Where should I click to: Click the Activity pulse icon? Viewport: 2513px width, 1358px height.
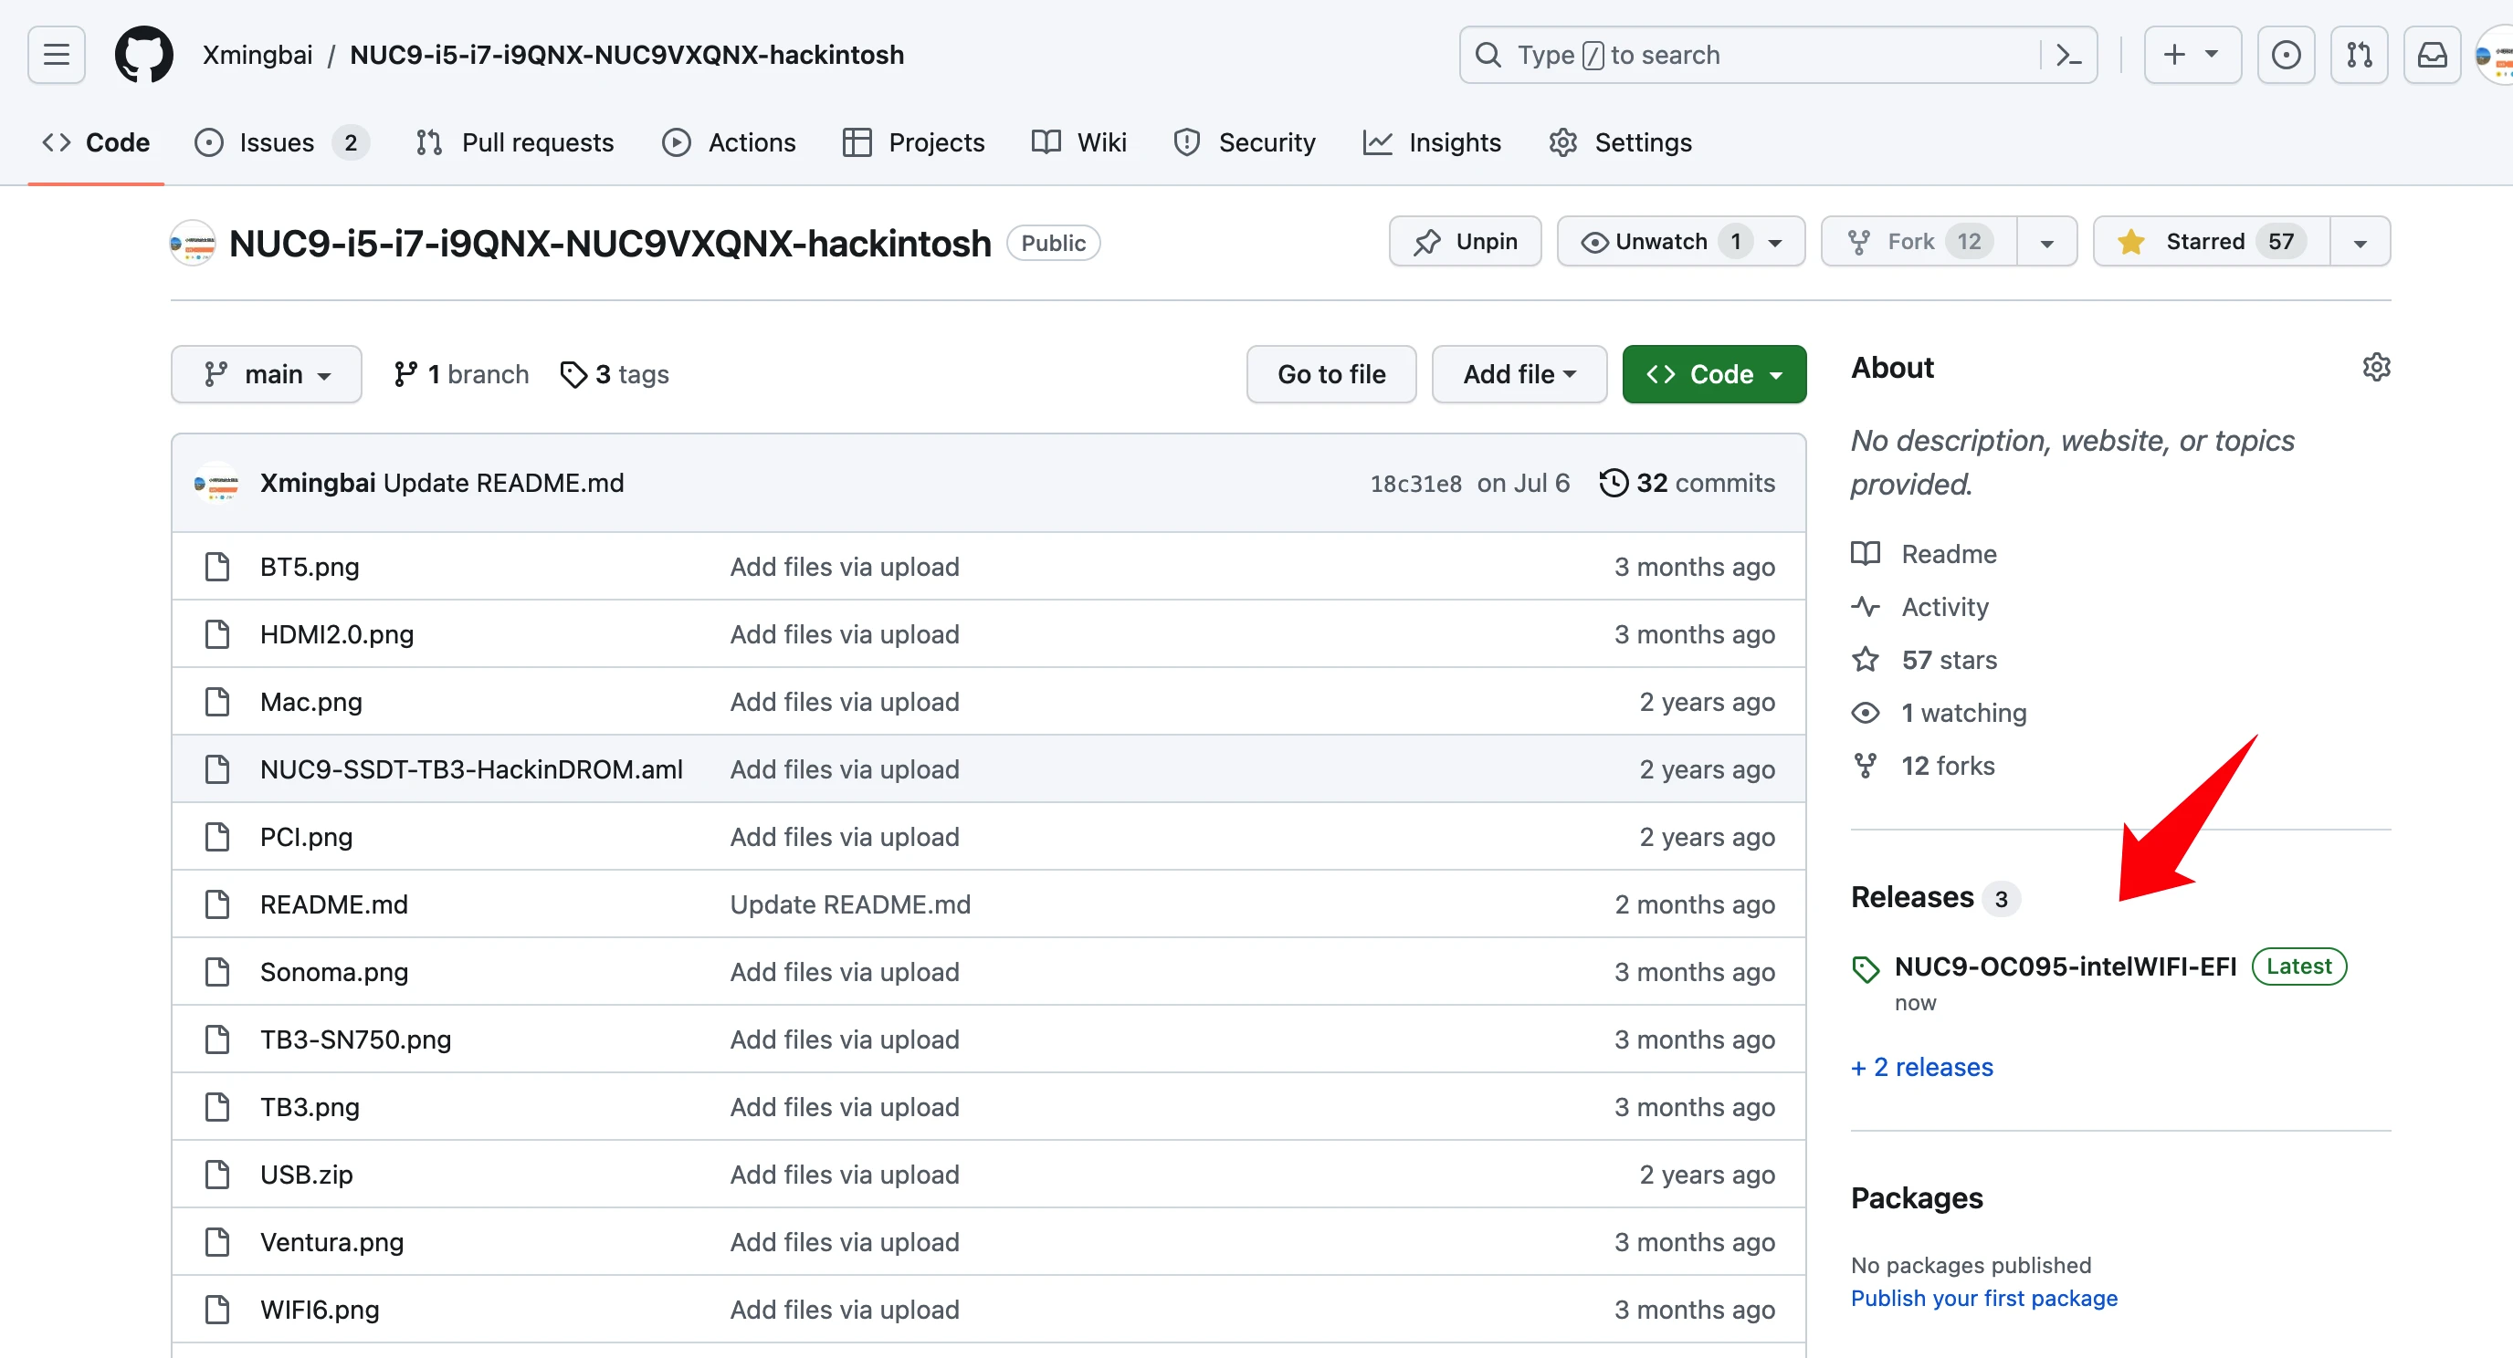[1866, 606]
